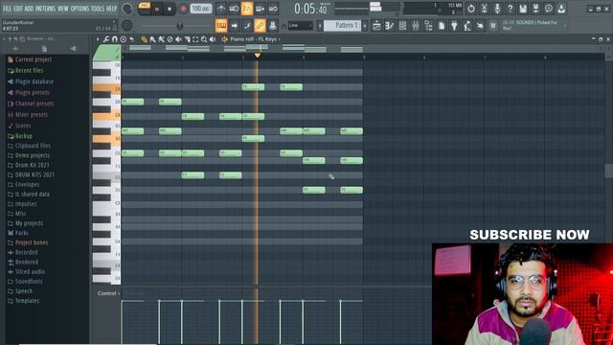Select the mute tool in piano roll
Image resolution: width=613 pixels, height=345 pixels.
tap(178, 39)
